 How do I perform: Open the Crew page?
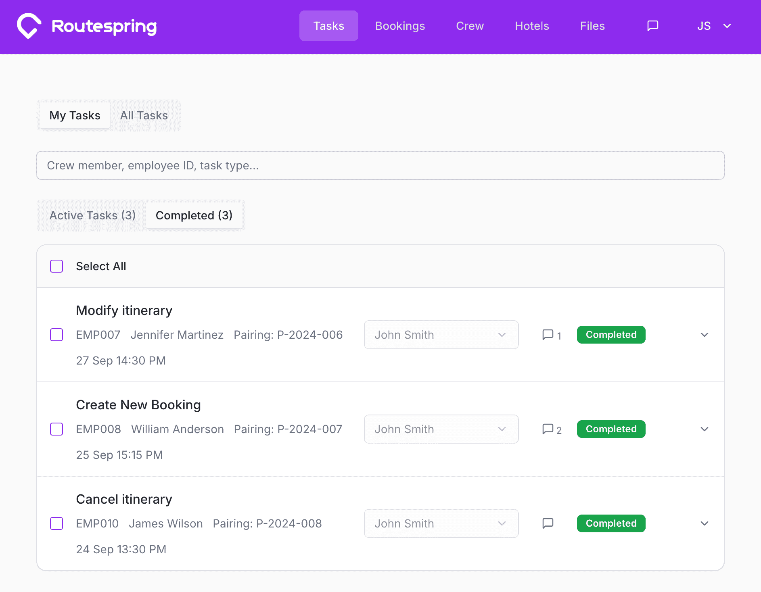coord(470,26)
